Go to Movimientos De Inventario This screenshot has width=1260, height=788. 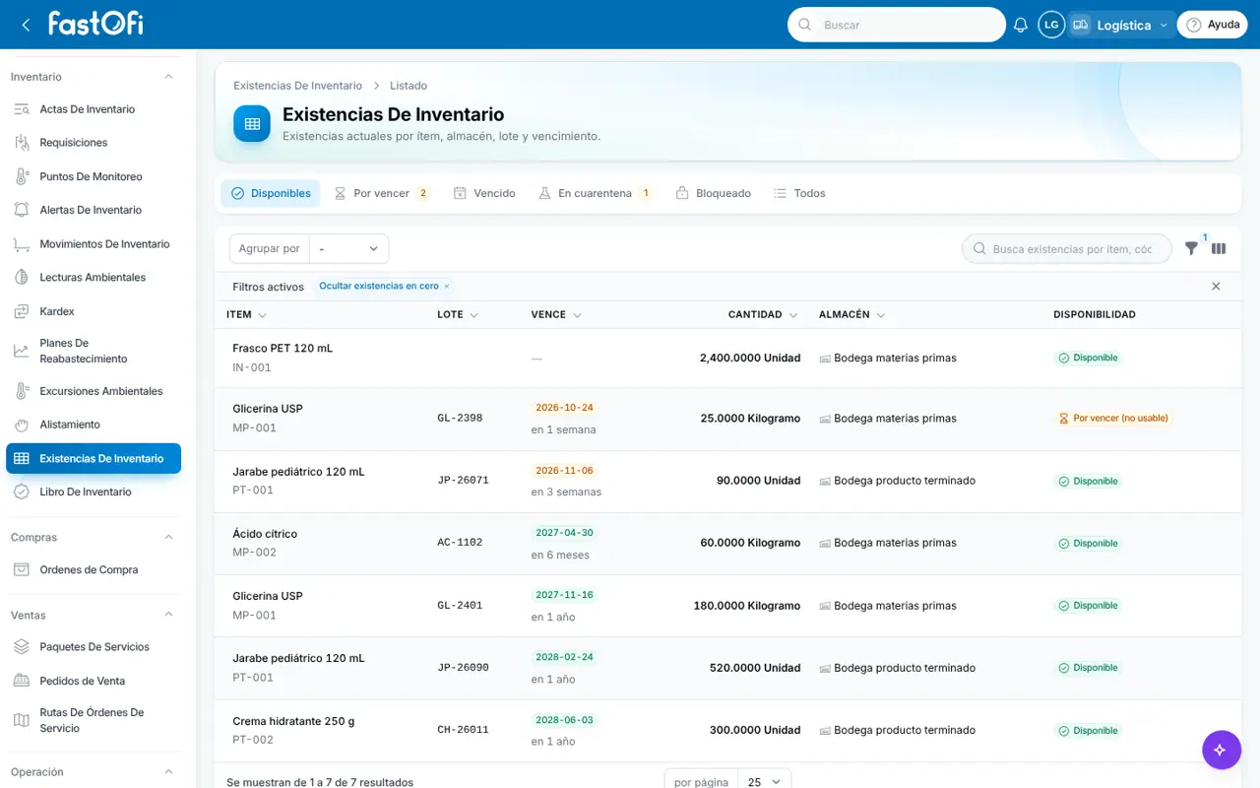tap(94, 243)
